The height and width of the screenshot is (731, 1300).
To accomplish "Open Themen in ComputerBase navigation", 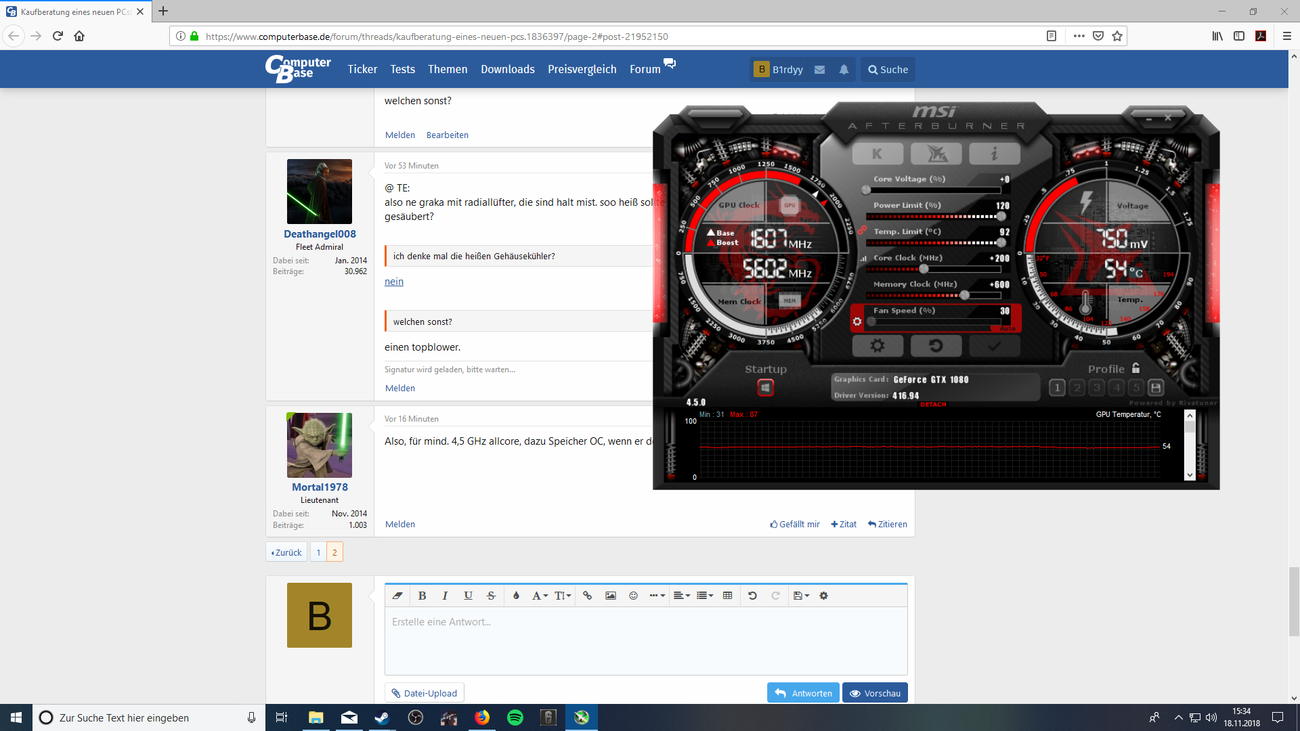I will point(448,69).
